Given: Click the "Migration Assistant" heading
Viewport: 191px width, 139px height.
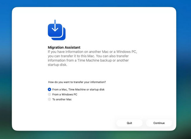Looking at the screenshot, I should point(64,47).
